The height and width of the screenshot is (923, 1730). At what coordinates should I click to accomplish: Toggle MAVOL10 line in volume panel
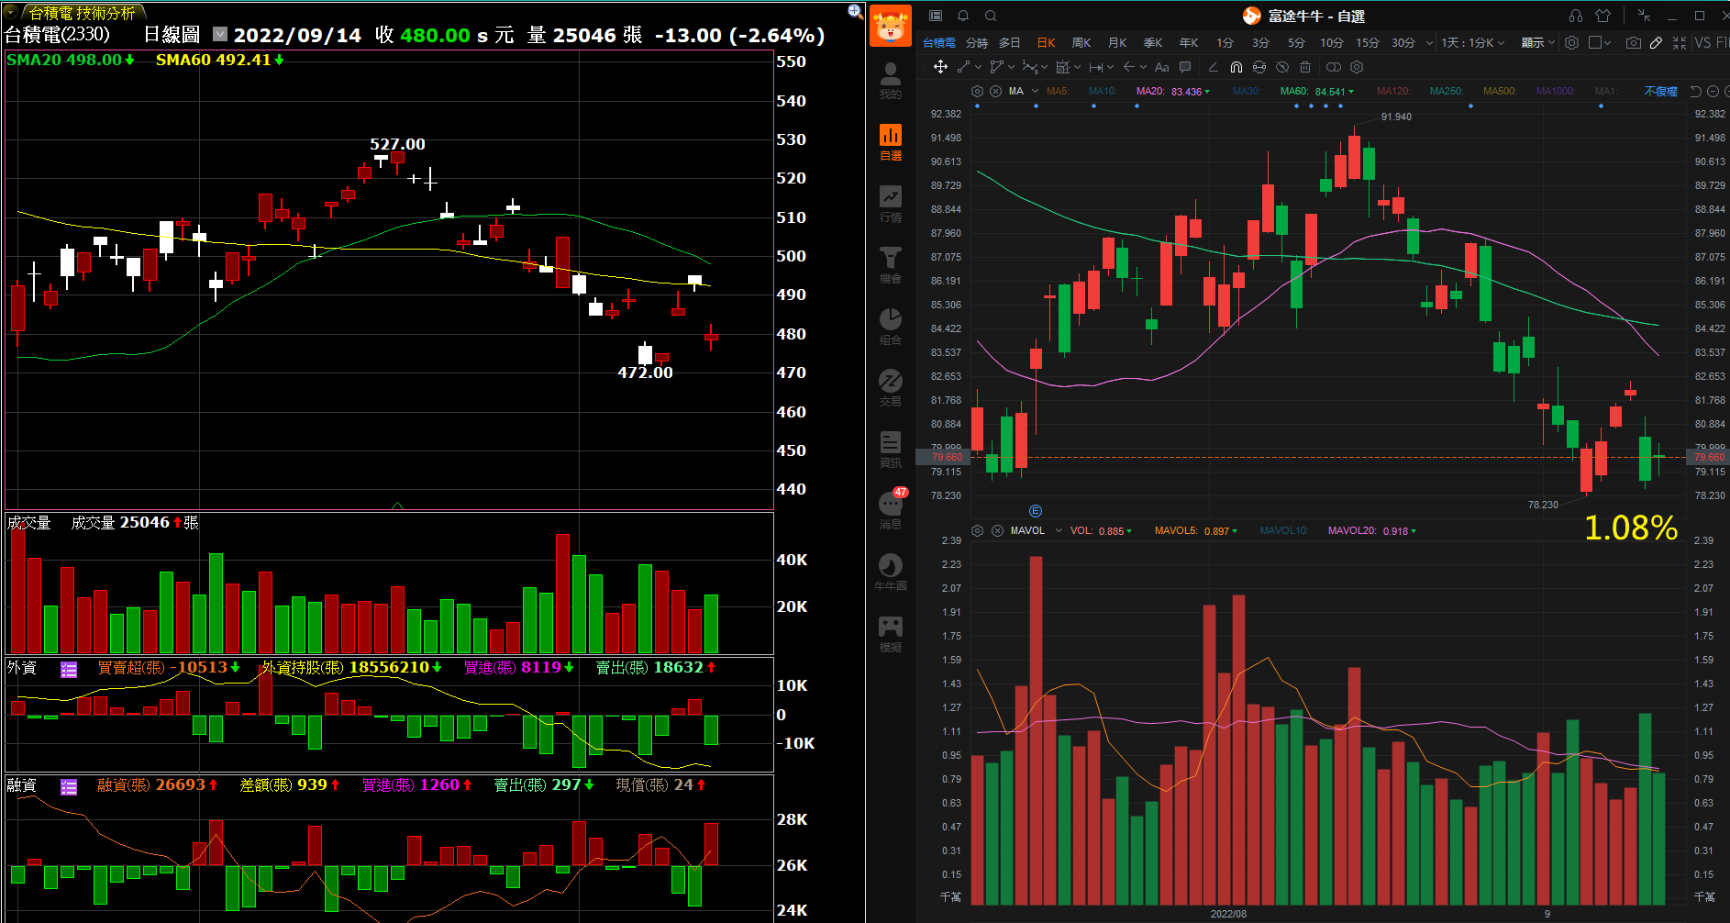[x=1284, y=530]
